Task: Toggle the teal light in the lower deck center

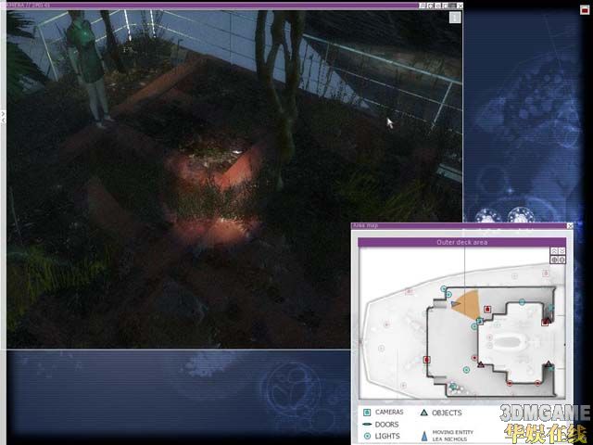Action: coord(466,370)
